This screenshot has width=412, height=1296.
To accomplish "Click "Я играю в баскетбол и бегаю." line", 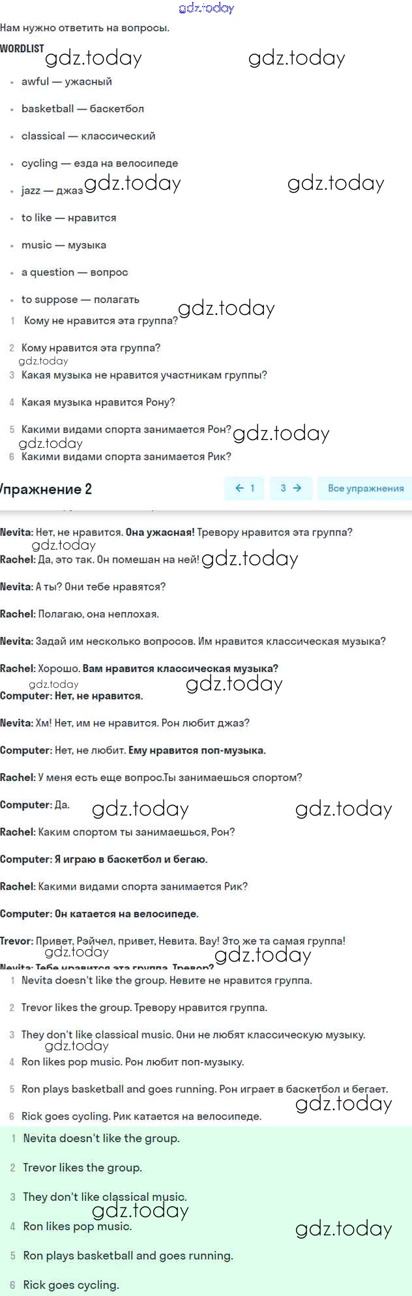I will 131,859.
